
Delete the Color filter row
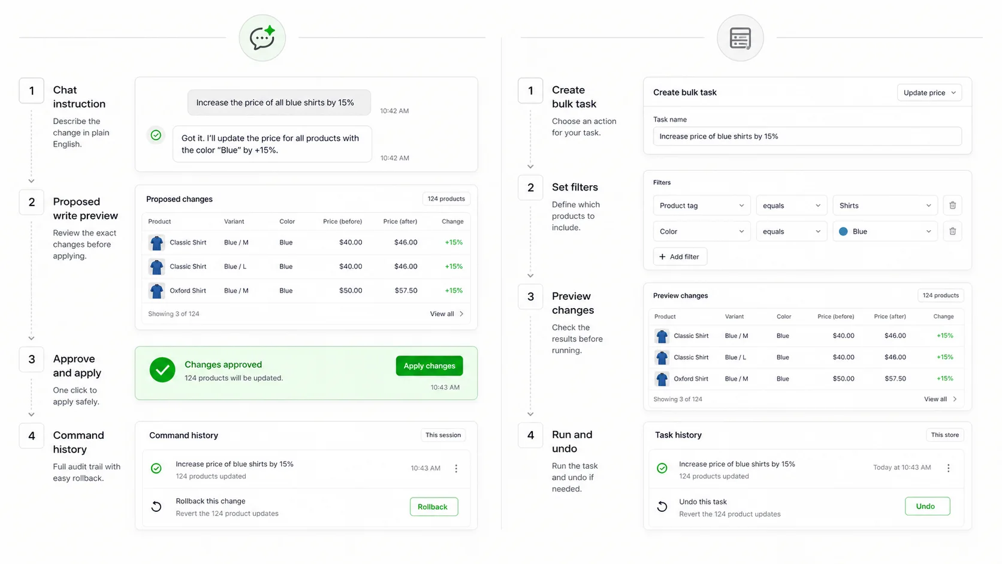click(x=952, y=231)
